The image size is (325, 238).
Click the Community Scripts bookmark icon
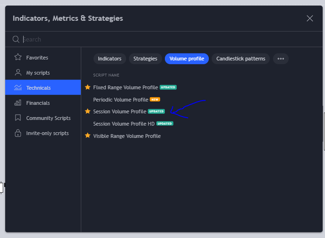click(18, 118)
